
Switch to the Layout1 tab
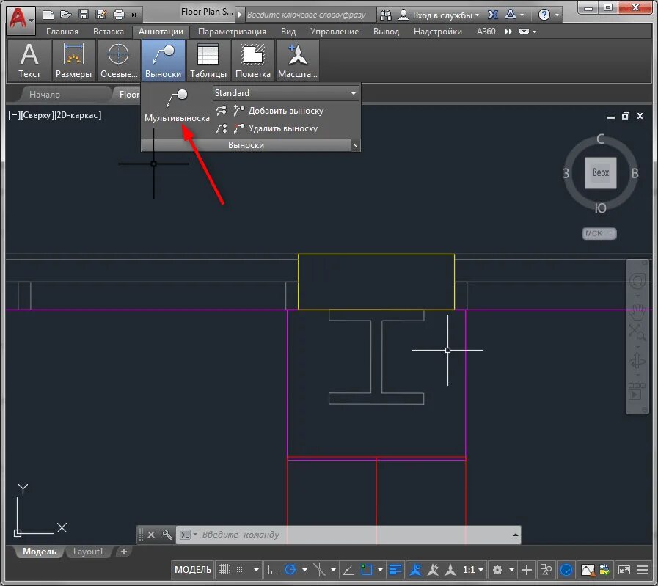pos(88,552)
